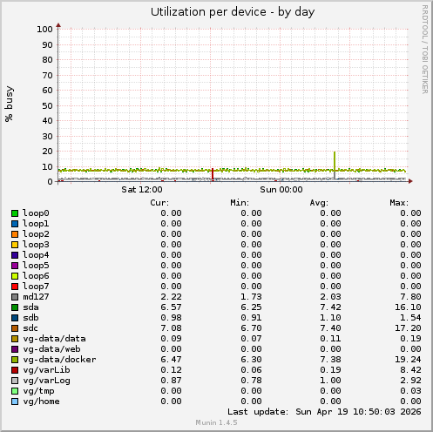
Task: Click the sdc orange-brown color swatch
Action: [15, 328]
